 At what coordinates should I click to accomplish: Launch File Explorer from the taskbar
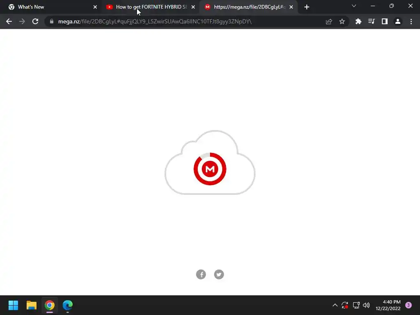click(x=31, y=305)
